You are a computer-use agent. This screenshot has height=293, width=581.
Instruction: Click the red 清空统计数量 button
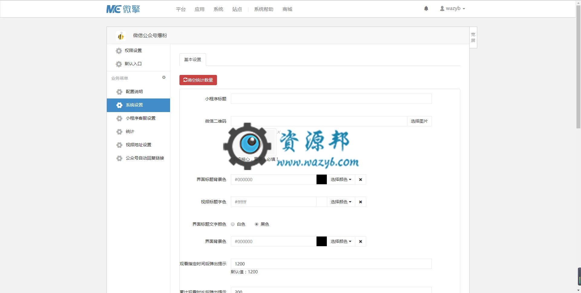pos(198,80)
